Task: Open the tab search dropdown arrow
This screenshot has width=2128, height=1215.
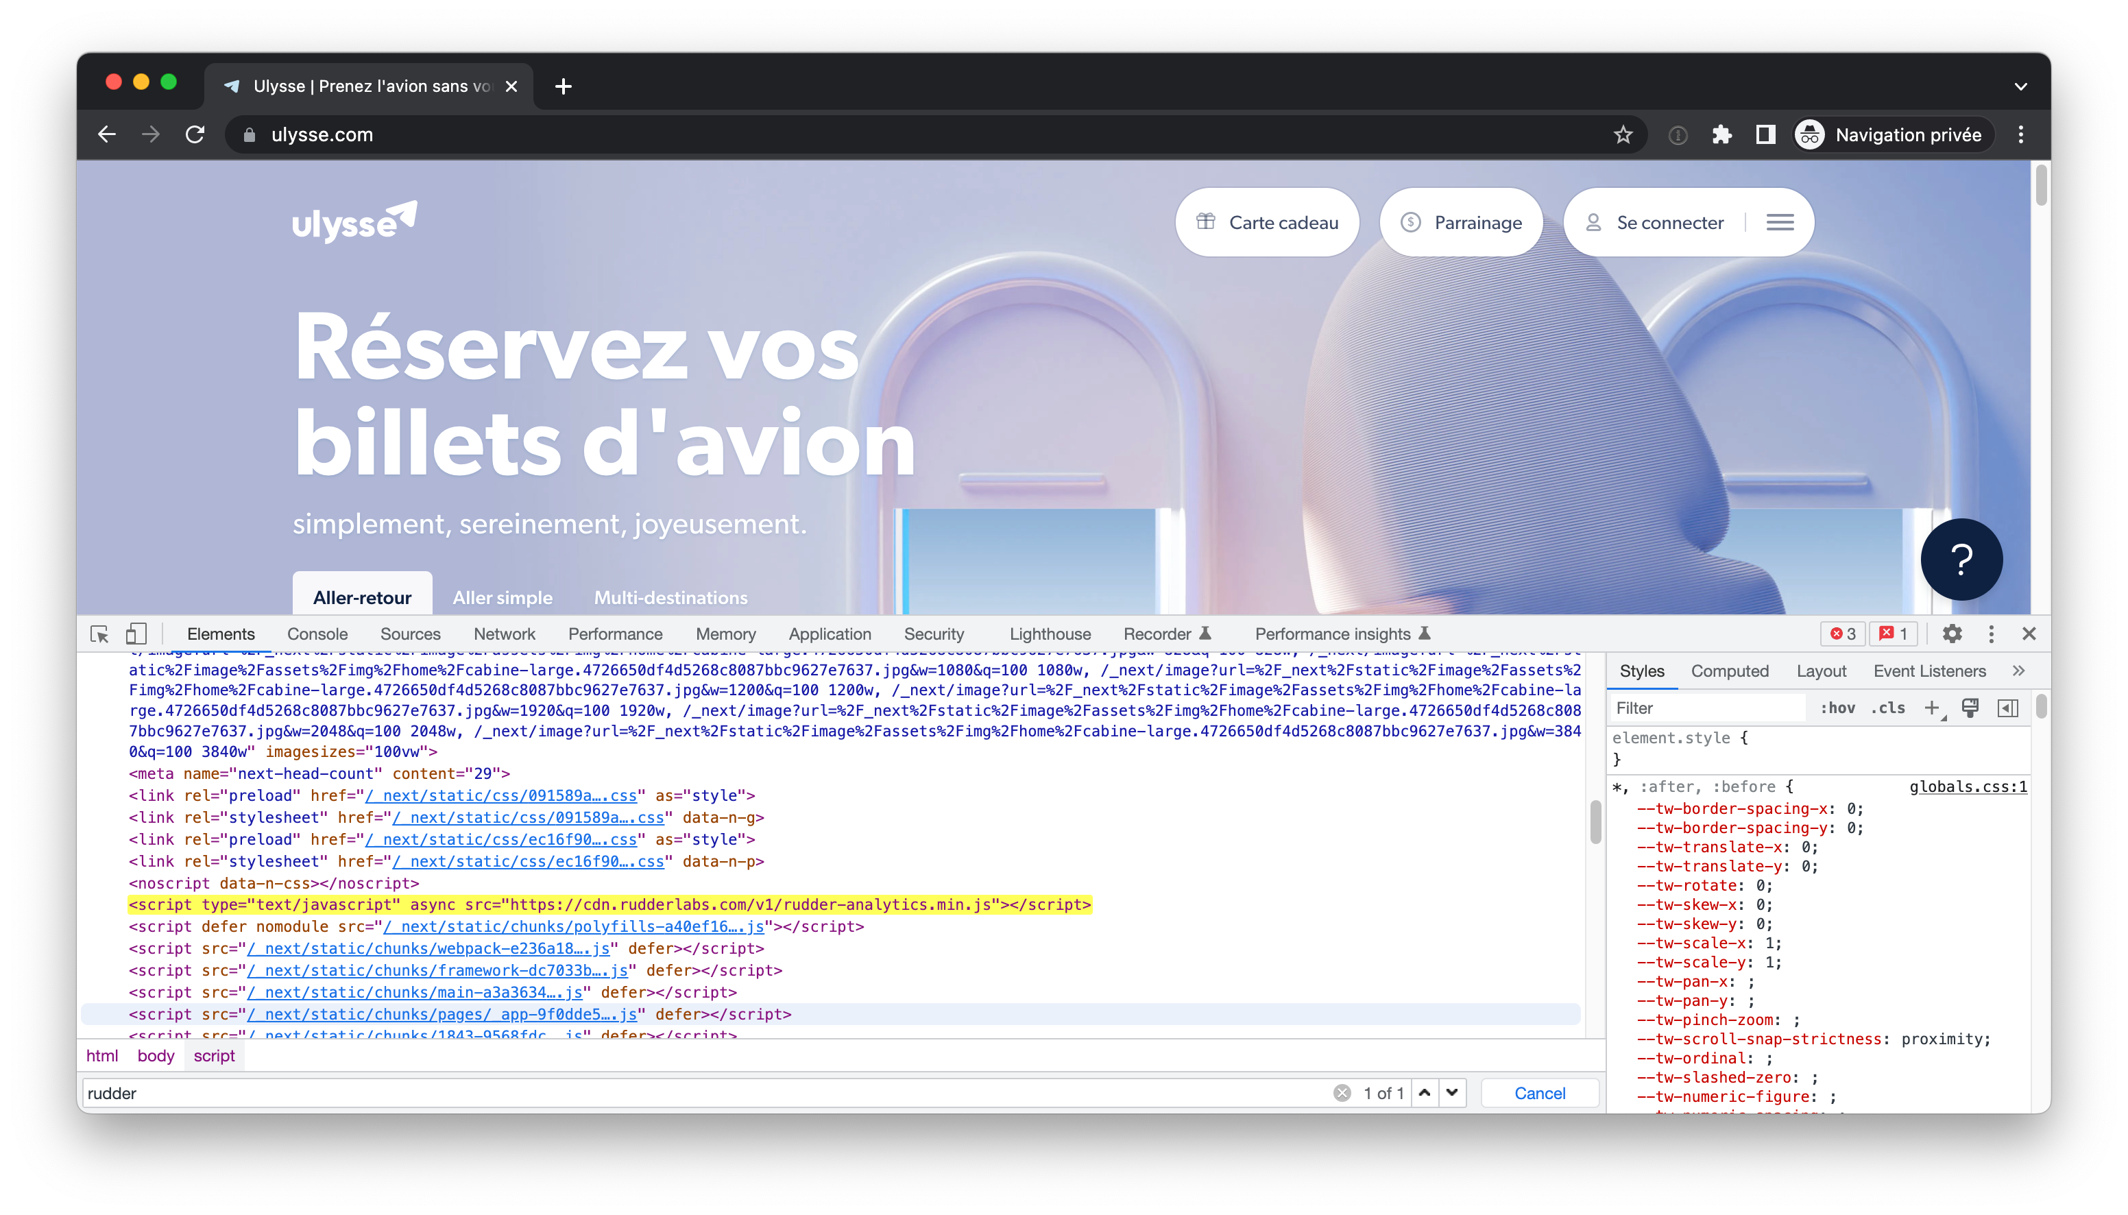Action: tap(2020, 87)
